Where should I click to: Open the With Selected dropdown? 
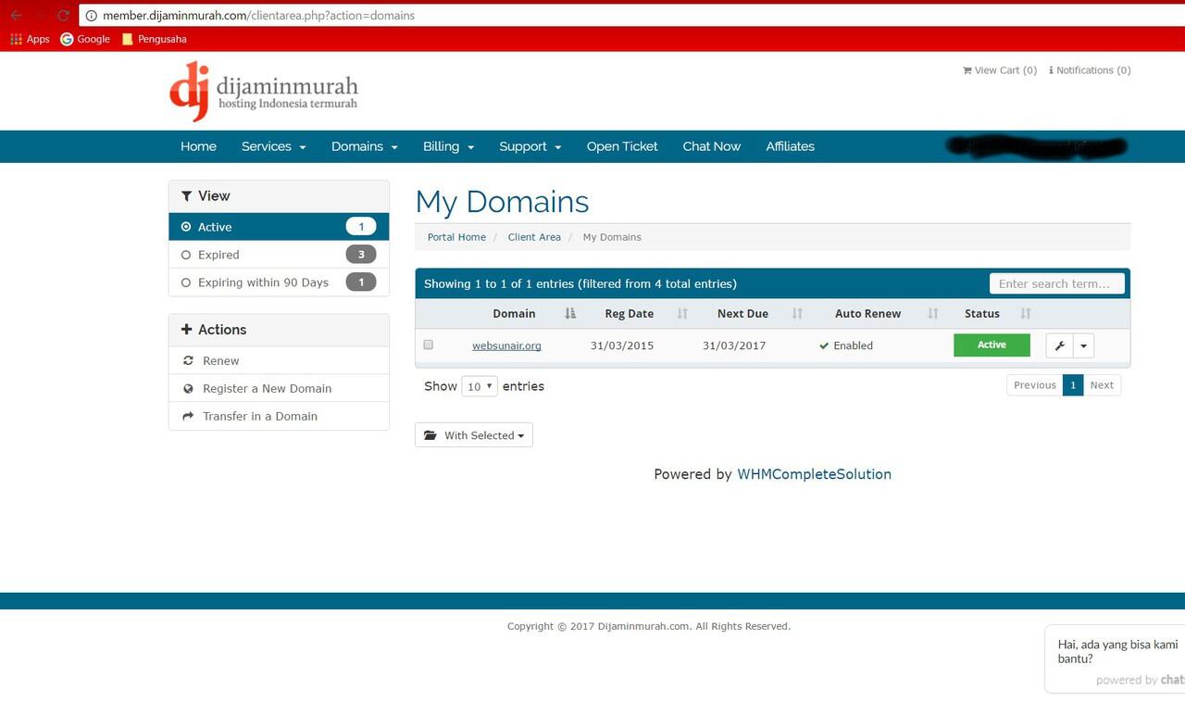[474, 435]
